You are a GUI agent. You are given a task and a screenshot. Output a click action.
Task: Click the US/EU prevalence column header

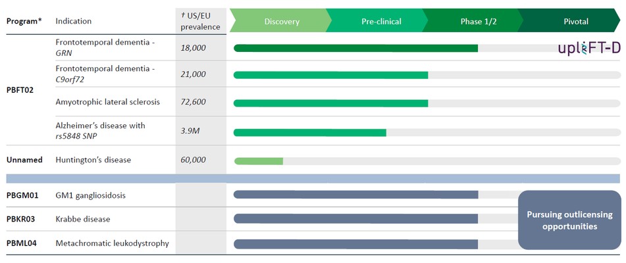tap(201, 21)
